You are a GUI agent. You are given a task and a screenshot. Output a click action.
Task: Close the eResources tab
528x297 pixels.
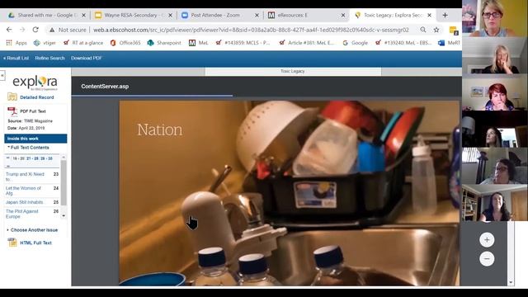pyautogui.click(x=343, y=15)
